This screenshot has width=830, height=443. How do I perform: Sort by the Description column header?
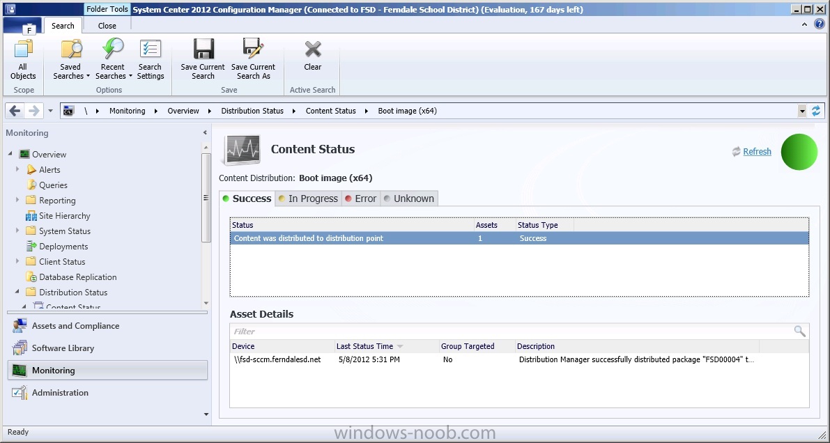[x=637, y=346]
